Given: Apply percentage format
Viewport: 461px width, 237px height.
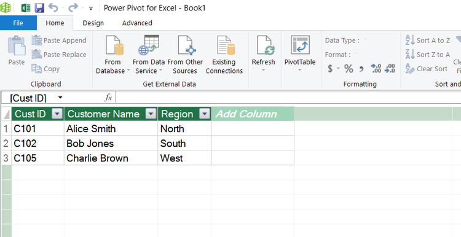Looking at the screenshot, I should (x=349, y=69).
